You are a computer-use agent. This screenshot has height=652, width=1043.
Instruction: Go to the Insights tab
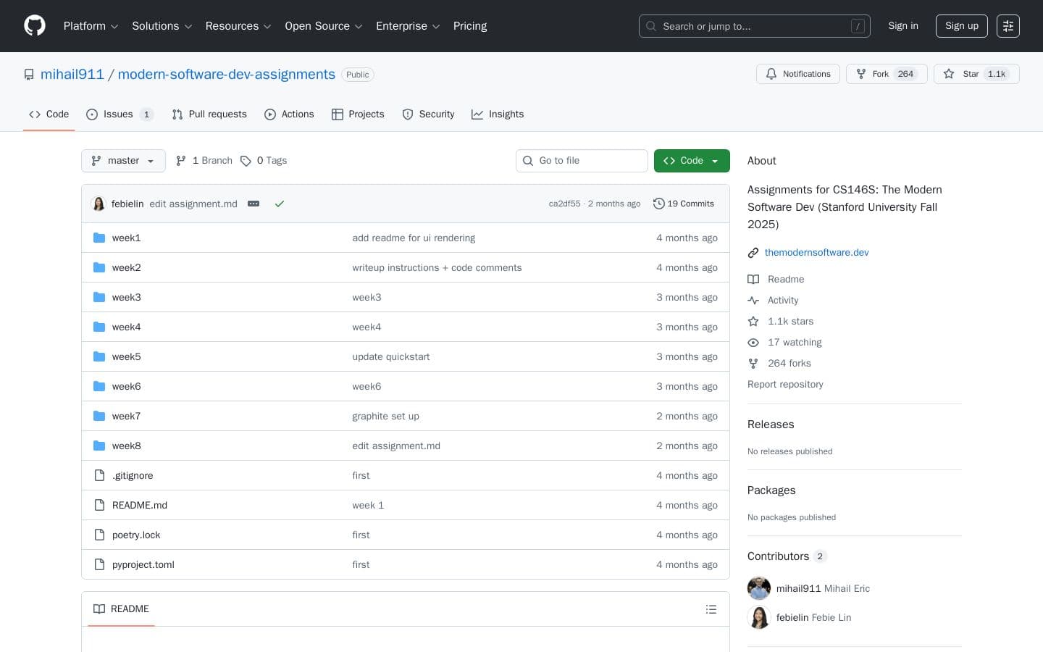[498, 114]
